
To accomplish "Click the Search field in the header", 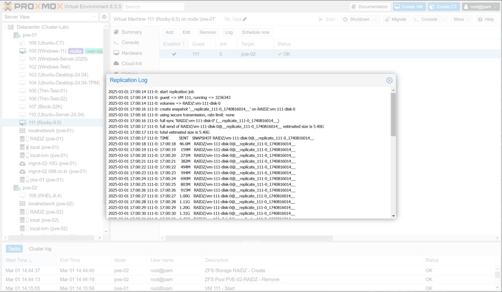I will click(x=153, y=7).
